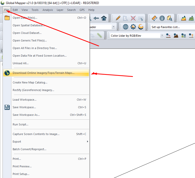Click the orange crescent Global Mapper icon
Screen dimensions: 195x178
coord(141,27)
